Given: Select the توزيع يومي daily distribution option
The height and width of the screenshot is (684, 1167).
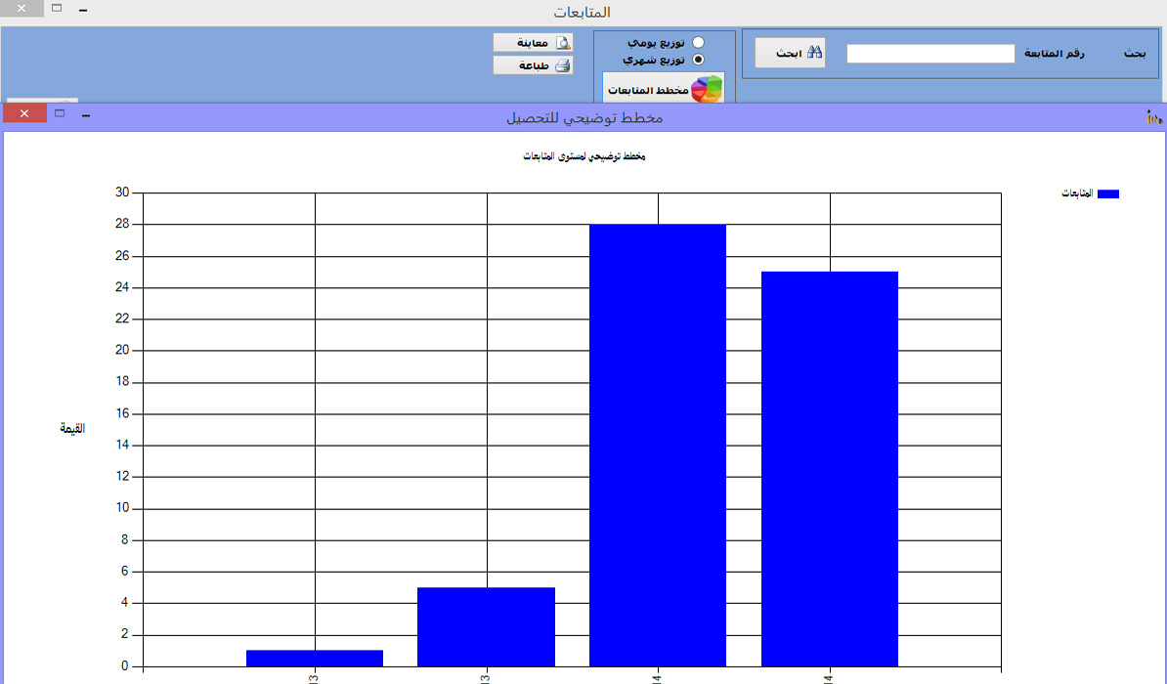Looking at the screenshot, I should 698,43.
